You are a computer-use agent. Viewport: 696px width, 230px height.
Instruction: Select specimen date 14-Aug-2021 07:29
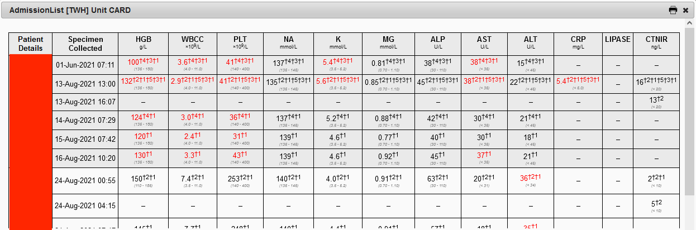pyautogui.click(x=85, y=120)
